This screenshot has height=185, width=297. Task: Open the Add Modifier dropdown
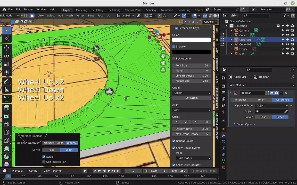point(262,85)
